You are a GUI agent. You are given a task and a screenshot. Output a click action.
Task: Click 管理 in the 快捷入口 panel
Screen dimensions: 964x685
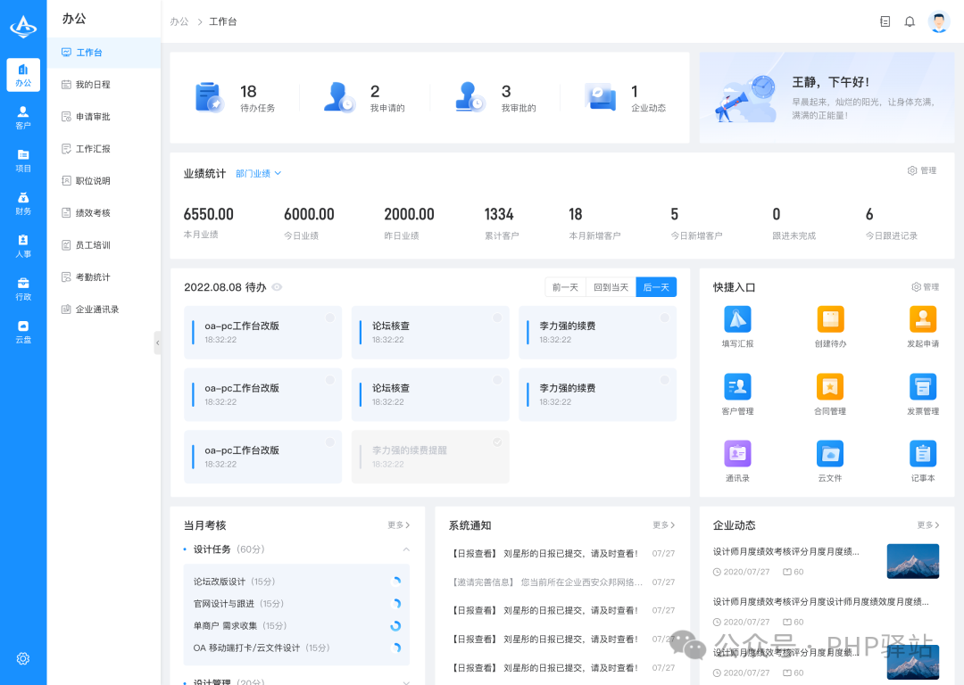coord(926,287)
